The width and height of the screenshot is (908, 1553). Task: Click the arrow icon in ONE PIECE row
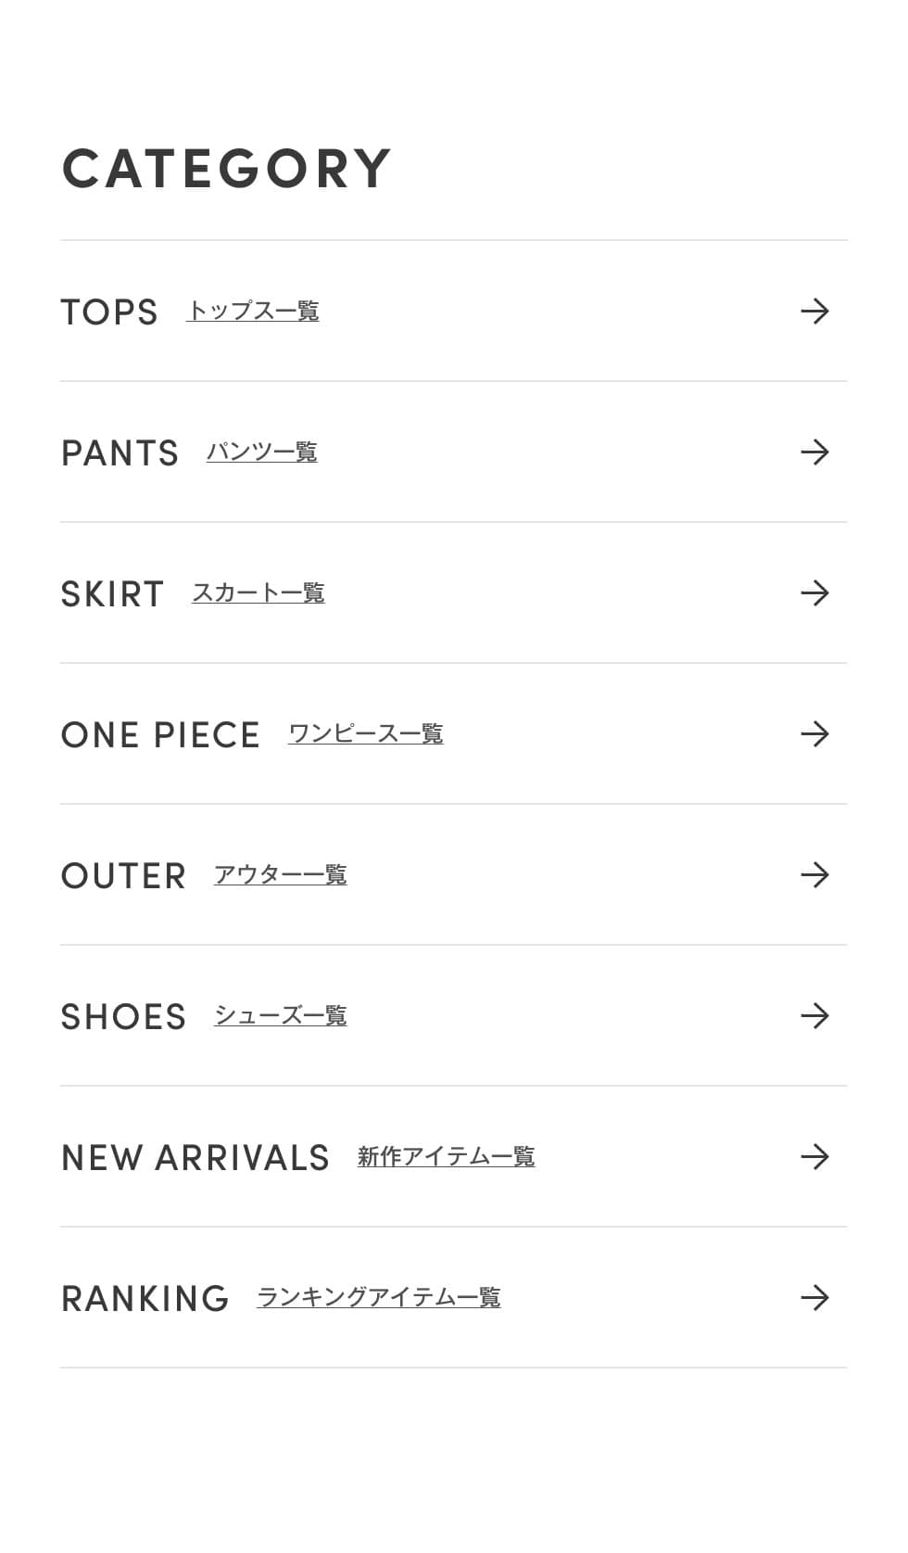pyautogui.click(x=814, y=734)
